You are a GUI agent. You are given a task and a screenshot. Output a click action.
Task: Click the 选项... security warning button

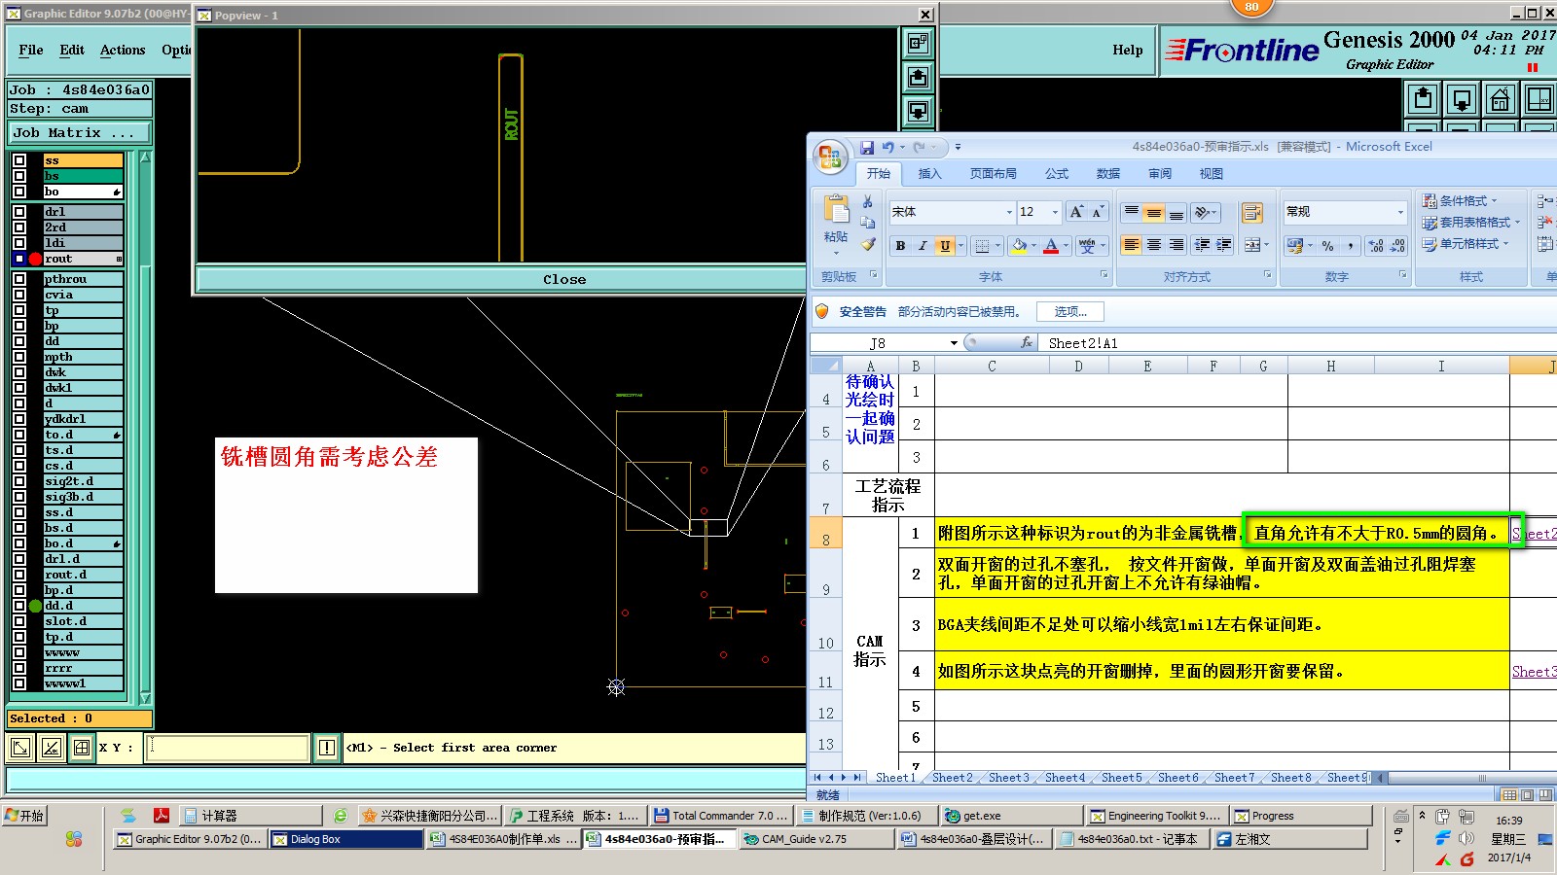click(1069, 312)
